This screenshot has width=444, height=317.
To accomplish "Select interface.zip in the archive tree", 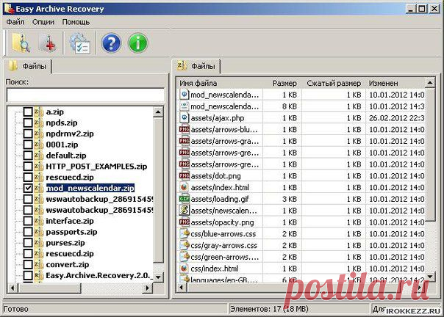I will [70, 221].
